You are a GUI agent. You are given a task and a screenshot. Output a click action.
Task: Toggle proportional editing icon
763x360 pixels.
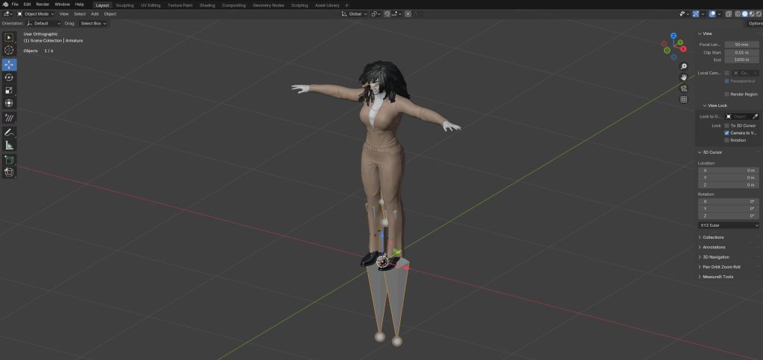point(408,14)
